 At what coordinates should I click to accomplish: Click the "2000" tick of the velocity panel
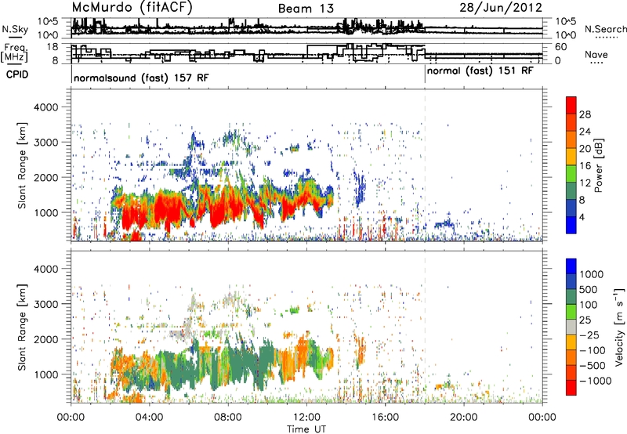pyautogui.click(x=46, y=339)
